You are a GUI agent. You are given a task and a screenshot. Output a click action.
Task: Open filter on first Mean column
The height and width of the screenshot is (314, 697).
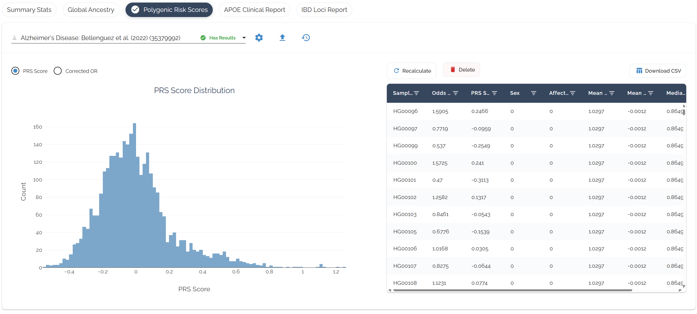pos(612,93)
